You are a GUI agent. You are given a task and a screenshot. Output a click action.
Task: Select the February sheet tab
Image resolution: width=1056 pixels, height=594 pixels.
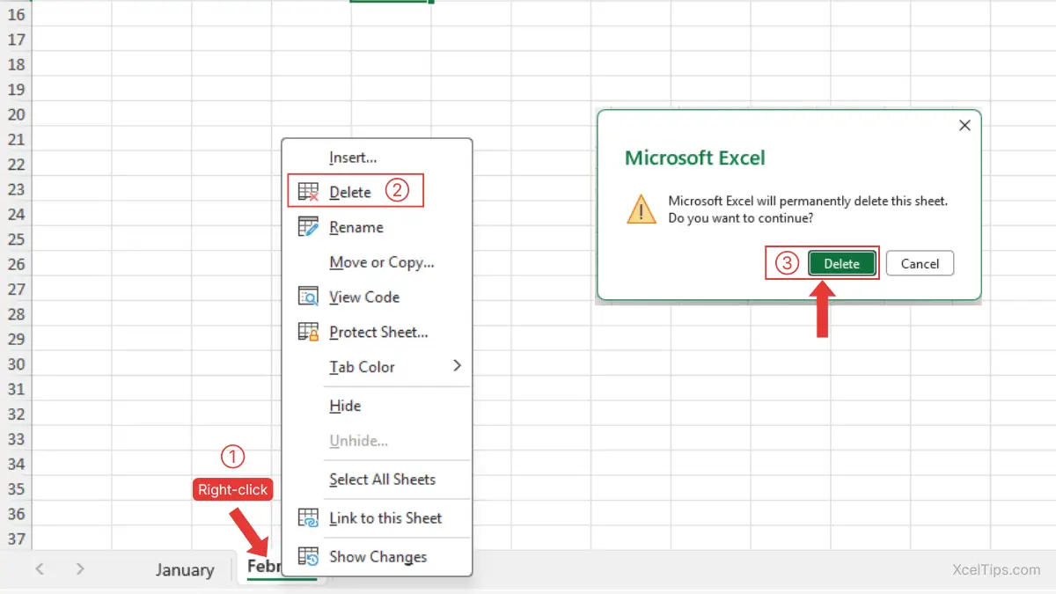pyautogui.click(x=264, y=567)
